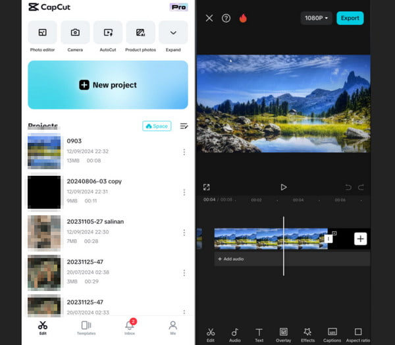Viewport: 395px width, 345px height.
Task: Open options menu for 20231125-47 dated 02:38
Action: pos(184,273)
